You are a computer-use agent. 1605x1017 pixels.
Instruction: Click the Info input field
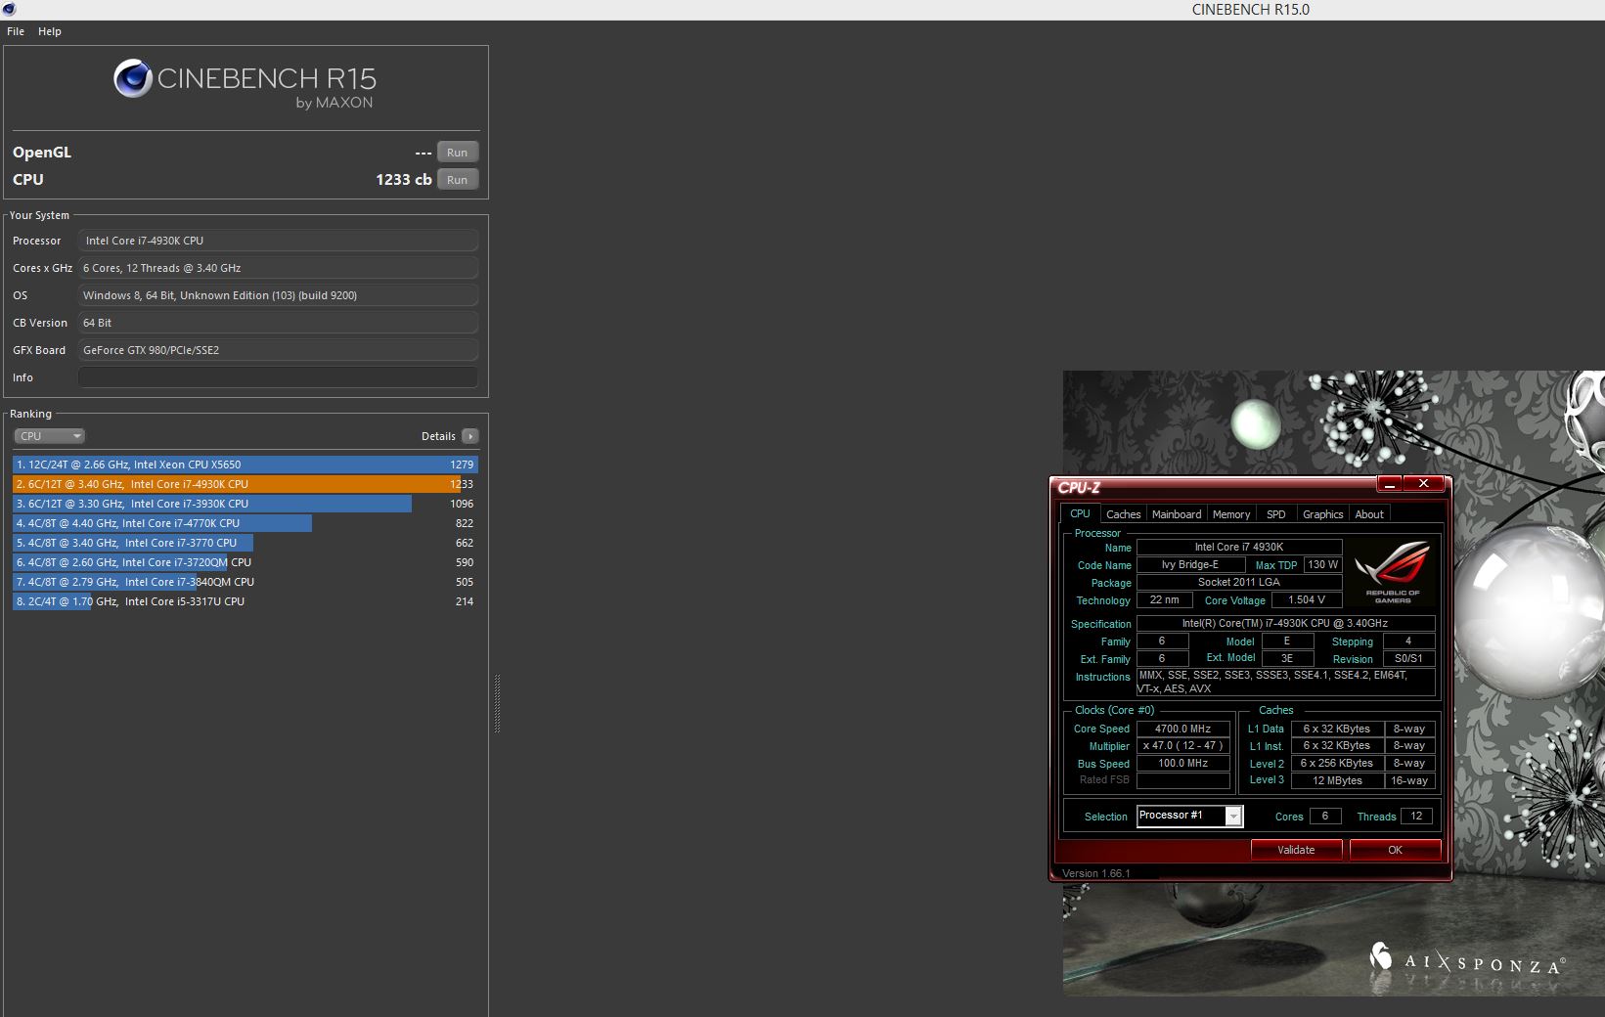tap(278, 377)
